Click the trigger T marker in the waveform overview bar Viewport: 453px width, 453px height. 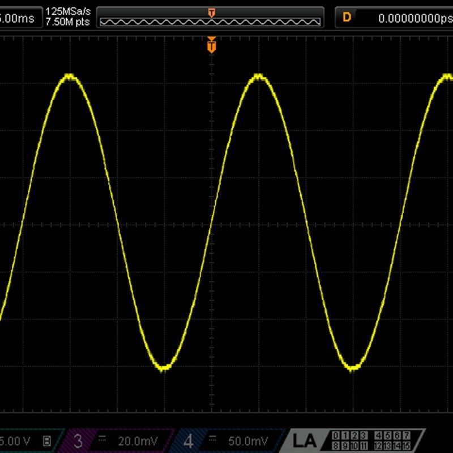[x=211, y=12]
